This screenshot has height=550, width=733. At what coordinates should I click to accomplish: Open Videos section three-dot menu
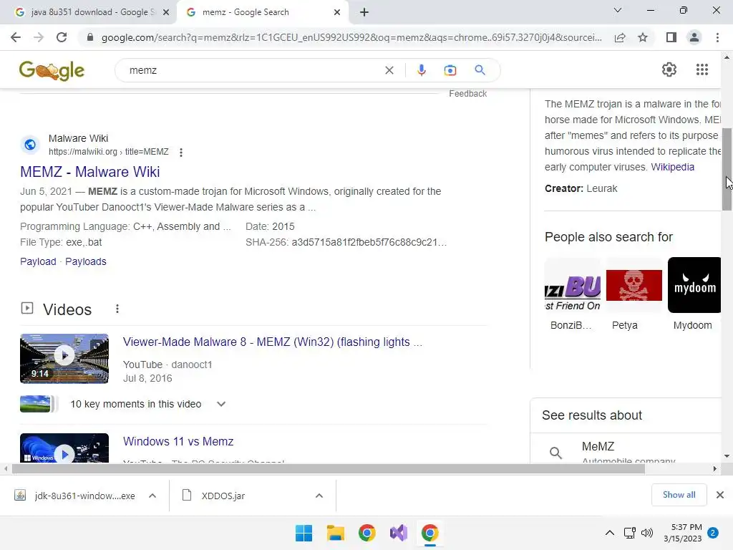(117, 309)
